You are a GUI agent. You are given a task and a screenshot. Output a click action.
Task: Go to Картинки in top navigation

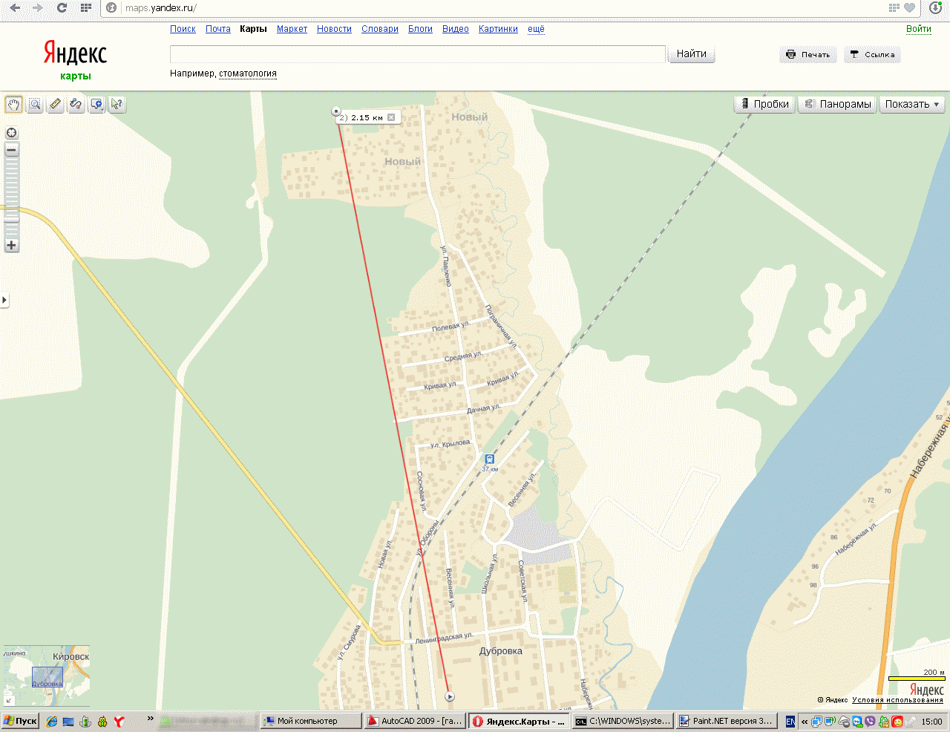(x=498, y=29)
